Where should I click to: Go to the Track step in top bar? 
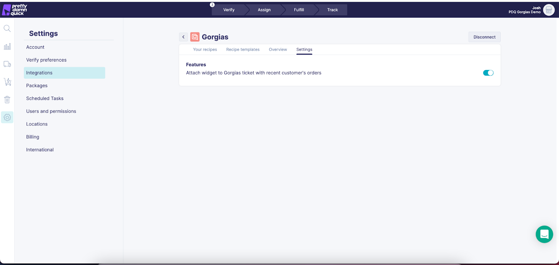pyautogui.click(x=332, y=10)
